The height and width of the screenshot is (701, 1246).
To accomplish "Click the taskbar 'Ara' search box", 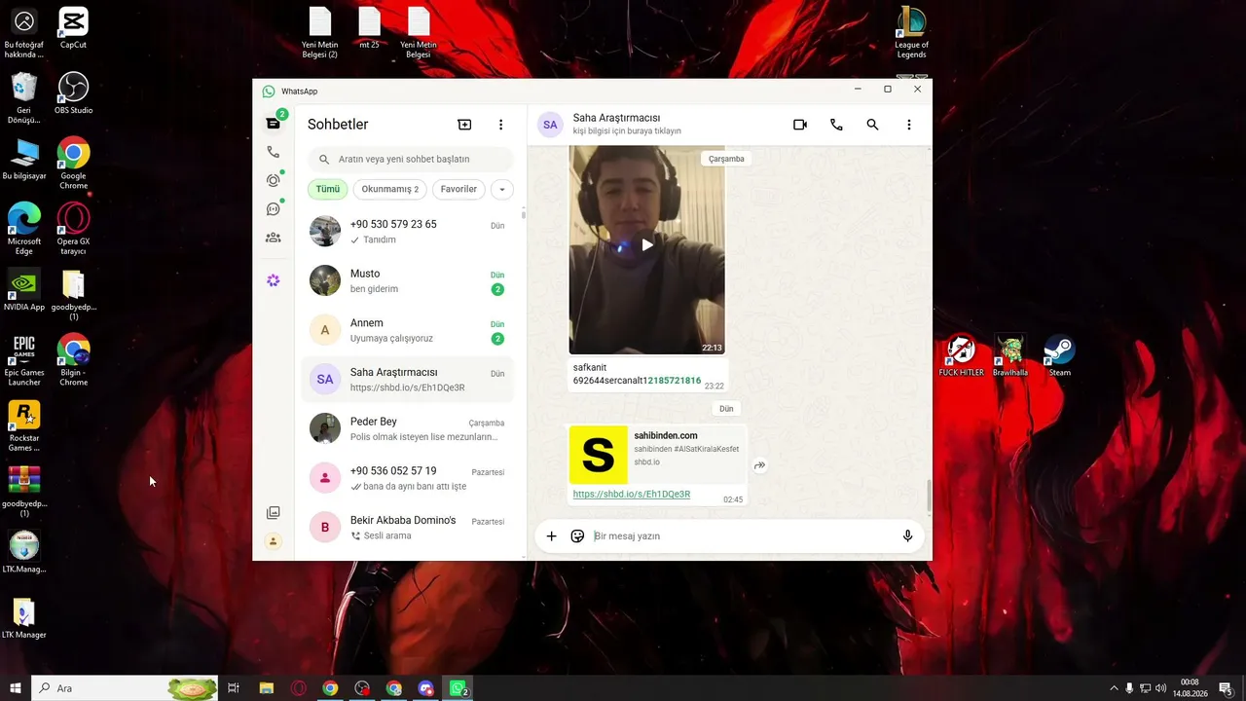I will pos(125,688).
